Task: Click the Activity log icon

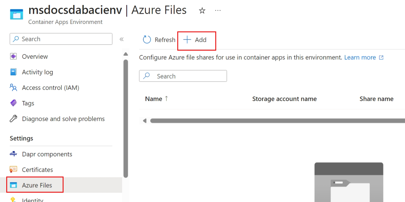Action: 14,72
